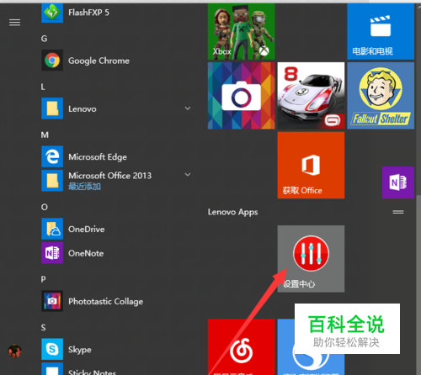This screenshot has height=375, width=421.
Task: Open OneNote icon in app list
Action: coord(52,253)
